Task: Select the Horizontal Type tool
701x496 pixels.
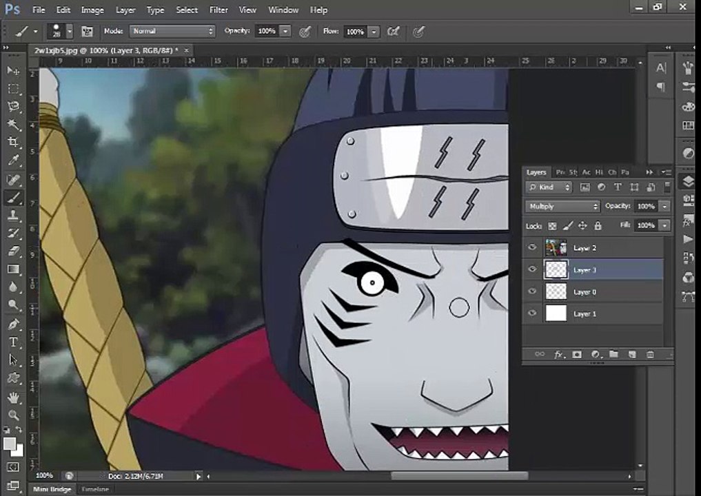Action: click(x=13, y=342)
